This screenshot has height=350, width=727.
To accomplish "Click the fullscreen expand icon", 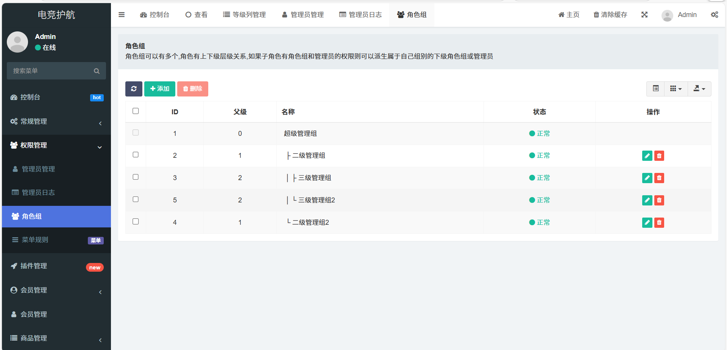I will (644, 15).
